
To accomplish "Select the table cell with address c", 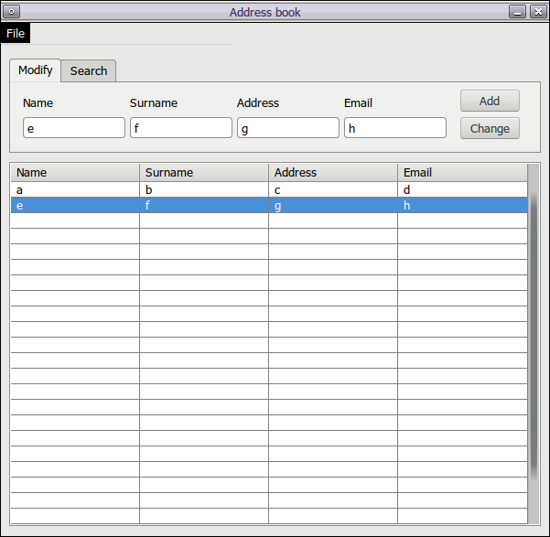I will point(333,189).
